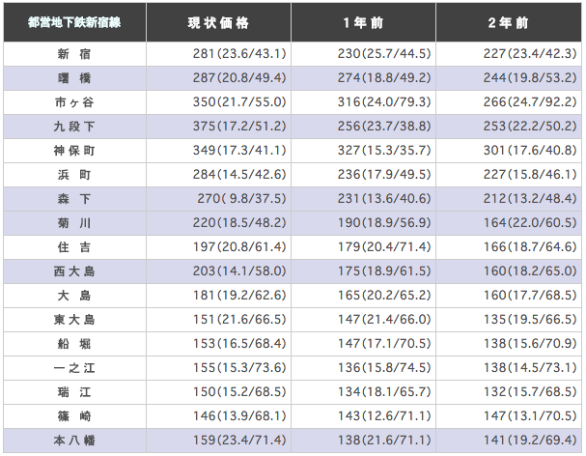This screenshot has width=586, height=456.
Task: Select the 船堀 station name cell
Action: pyautogui.click(x=74, y=344)
